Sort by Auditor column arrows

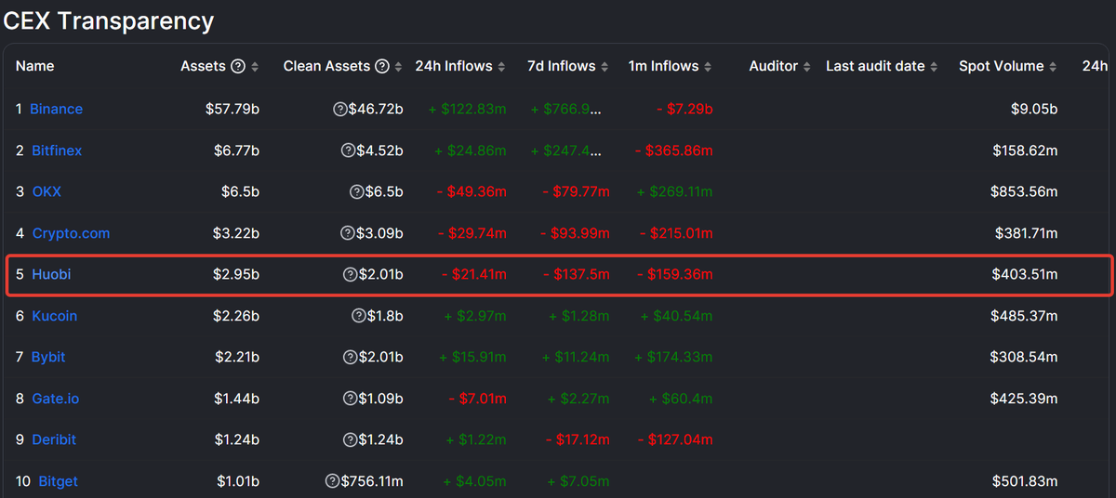pos(807,66)
